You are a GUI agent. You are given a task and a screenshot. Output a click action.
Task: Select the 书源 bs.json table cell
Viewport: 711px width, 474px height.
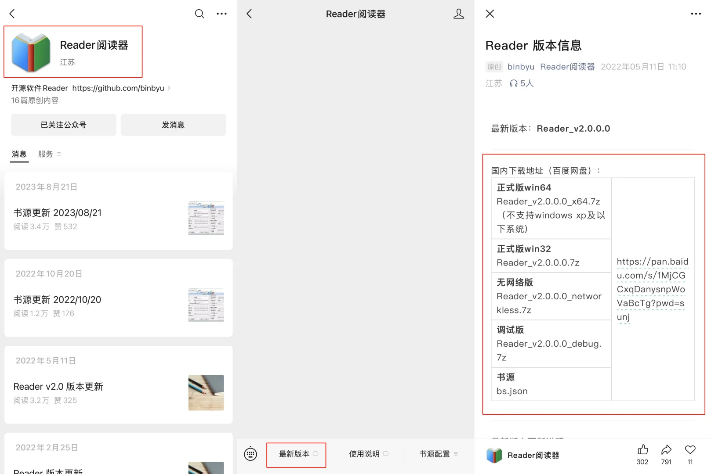[x=551, y=384]
